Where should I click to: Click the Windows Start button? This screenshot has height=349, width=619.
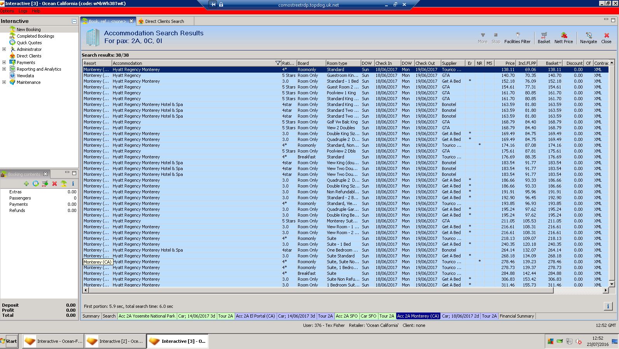click(9, 341)
